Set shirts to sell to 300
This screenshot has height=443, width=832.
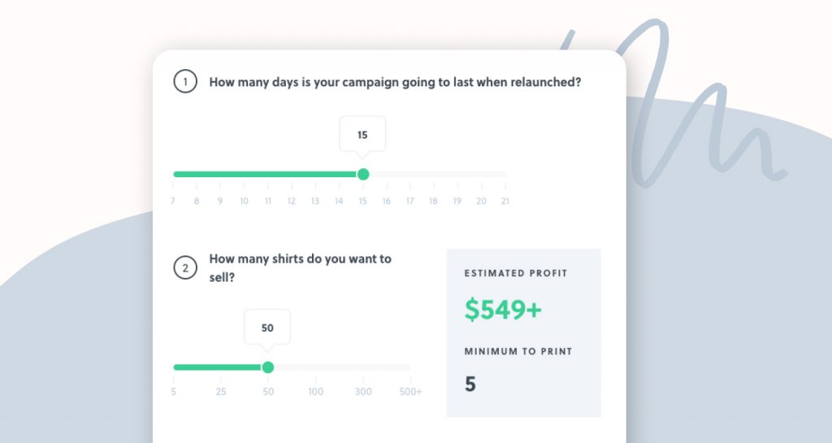pos(363,392)
